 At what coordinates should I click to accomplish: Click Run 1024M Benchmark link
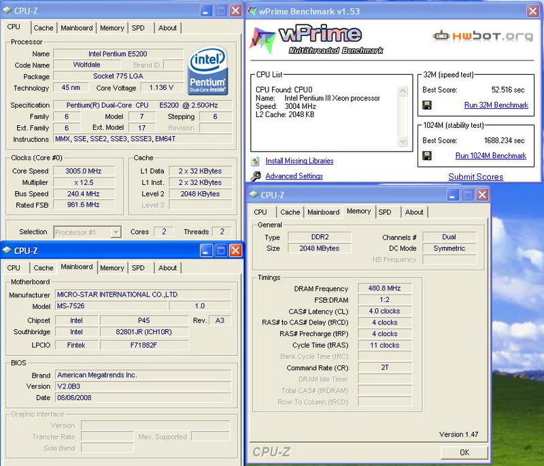pyautogui.click(x=490, y=156)
